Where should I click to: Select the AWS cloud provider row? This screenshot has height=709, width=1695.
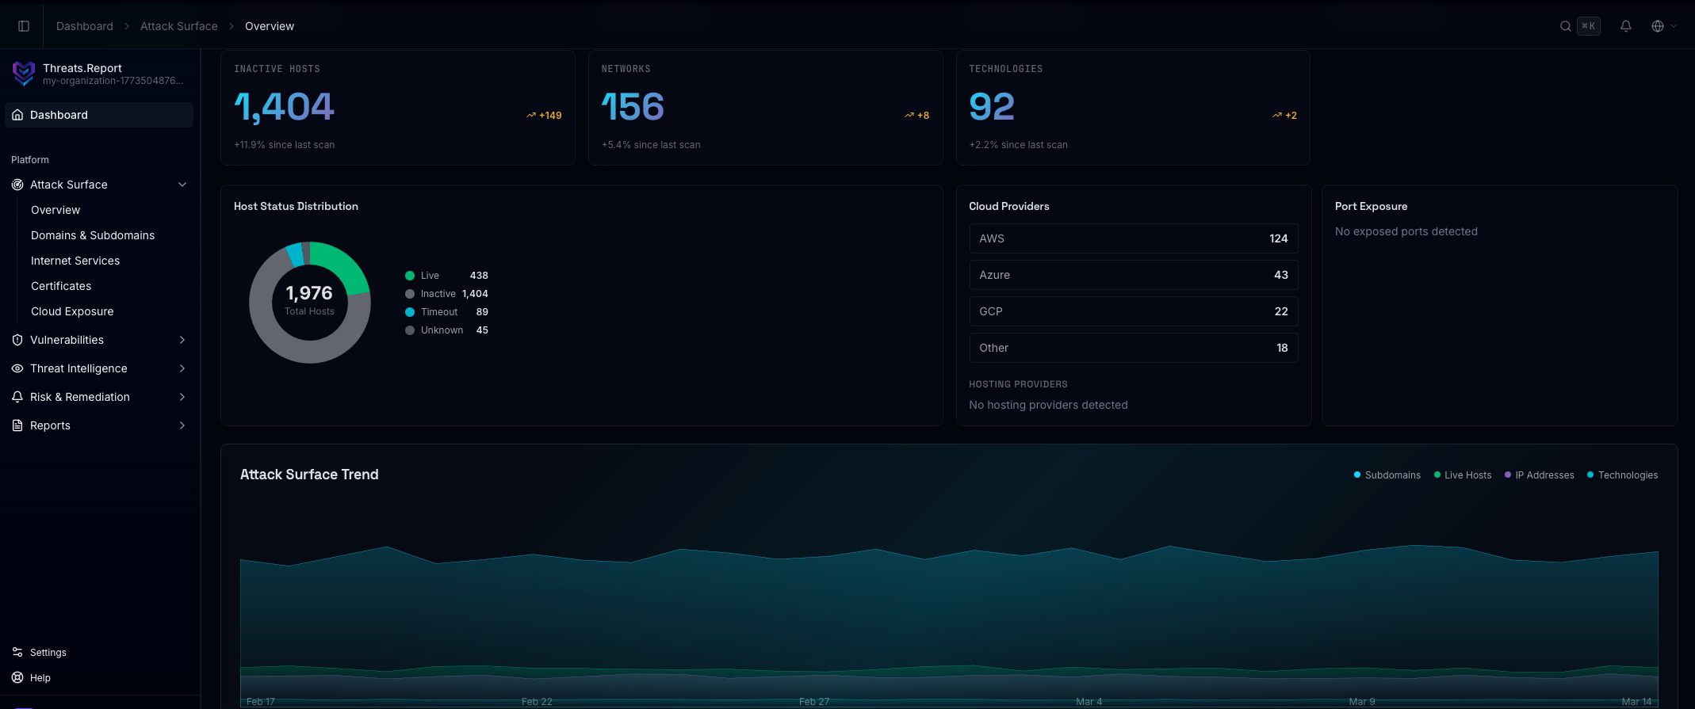(1134, 238)
